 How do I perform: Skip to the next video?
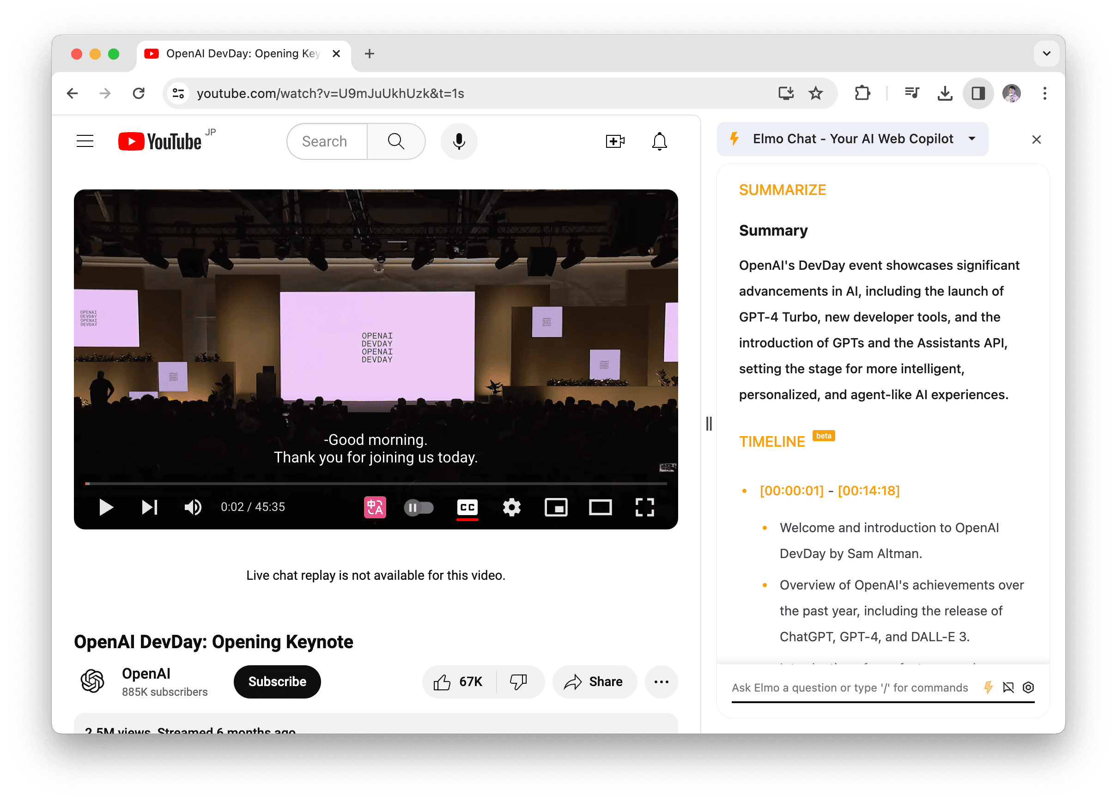pyautogui.click(x=149, y=507)
